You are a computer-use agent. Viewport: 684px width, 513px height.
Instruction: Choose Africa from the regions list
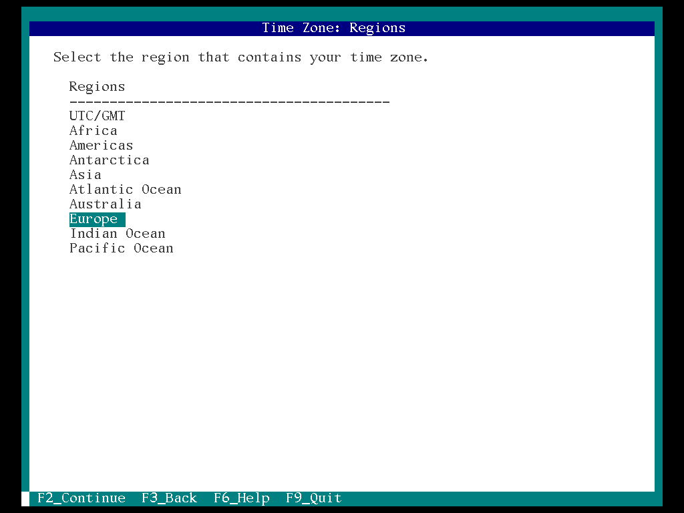[93, 130]
